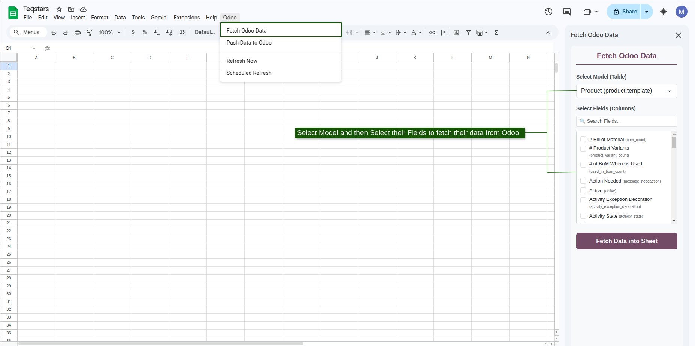Create a filter with the funnel icon
Image resolution: width=695 pixels, height=346 pixels.
click(468, 33)
